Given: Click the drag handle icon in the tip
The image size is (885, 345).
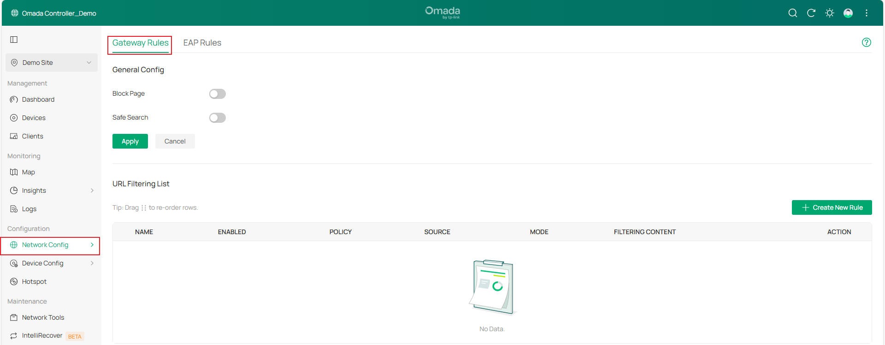Looking at the screenshot, I should coord(144,208).
